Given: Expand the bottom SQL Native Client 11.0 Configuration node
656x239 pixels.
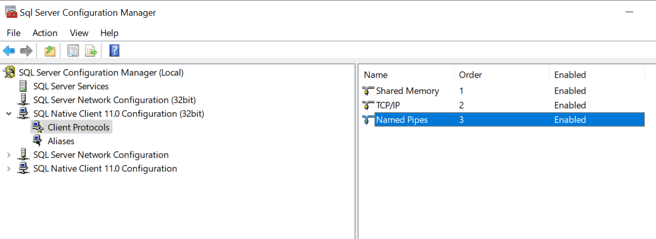Looking at the screenshot, I should (x=9, y=168).
